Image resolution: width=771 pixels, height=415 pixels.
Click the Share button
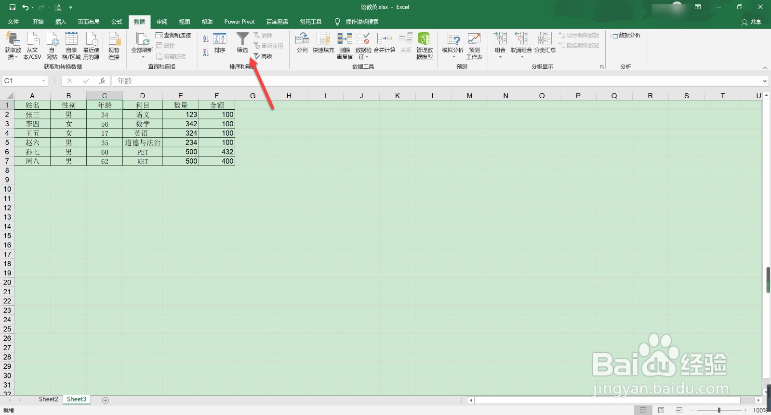coord(752,22)
